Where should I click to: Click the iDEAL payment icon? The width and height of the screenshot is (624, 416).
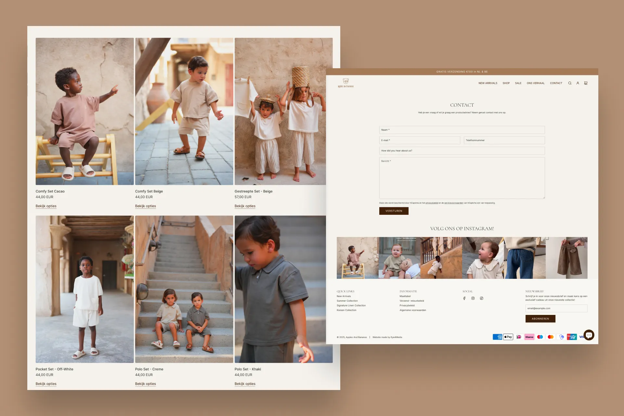point(519,337)
